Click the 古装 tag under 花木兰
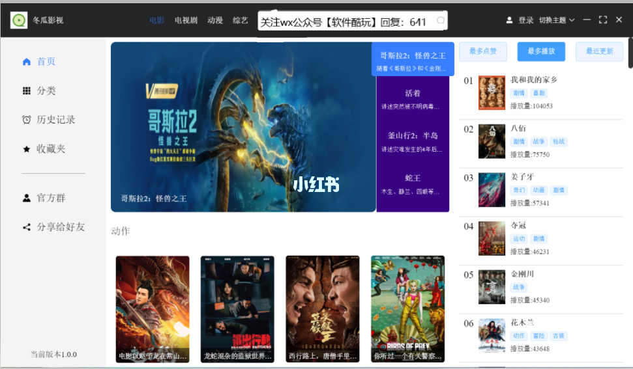 tap(559, 336)
